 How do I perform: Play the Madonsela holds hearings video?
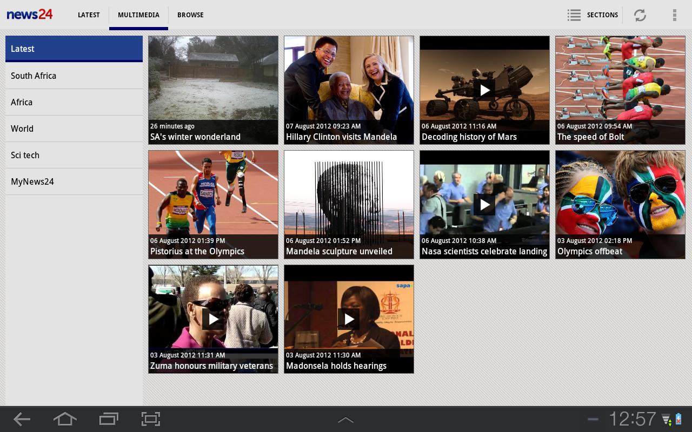349,319
